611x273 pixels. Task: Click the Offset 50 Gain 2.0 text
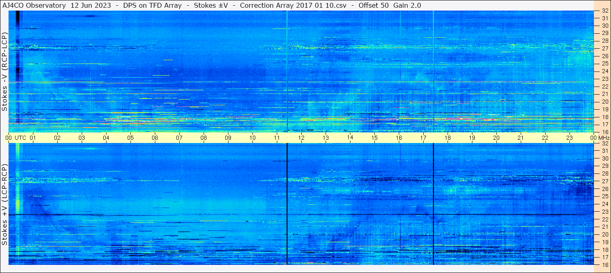click(389, 5)
